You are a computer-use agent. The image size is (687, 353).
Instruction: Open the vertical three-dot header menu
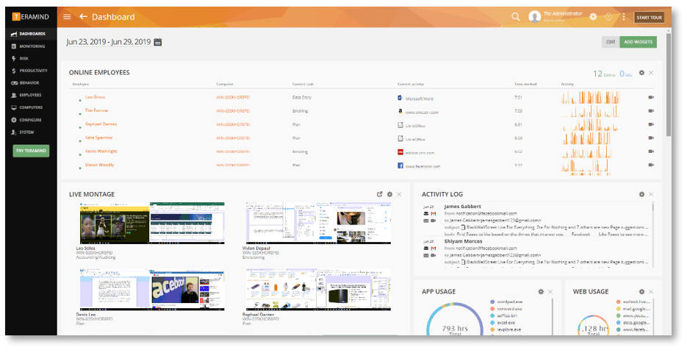[624, 17]
